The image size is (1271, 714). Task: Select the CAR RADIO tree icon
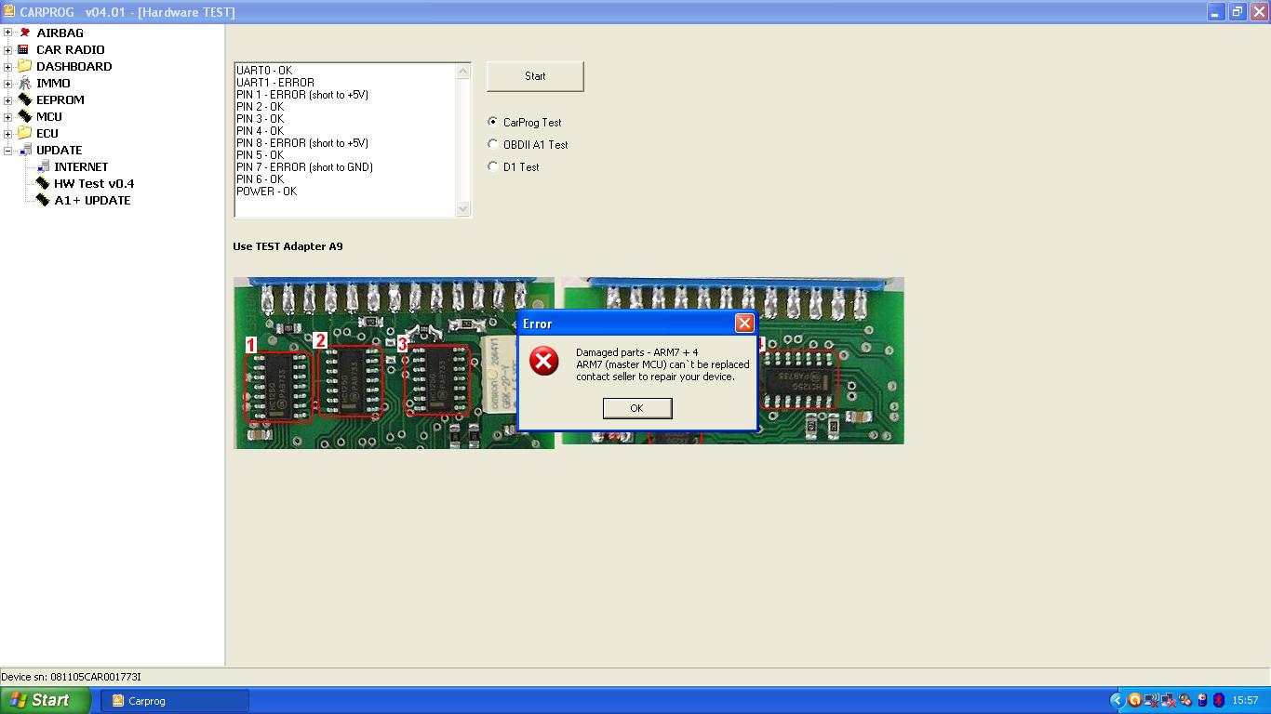pyautogui.click(x=25, y=49)
